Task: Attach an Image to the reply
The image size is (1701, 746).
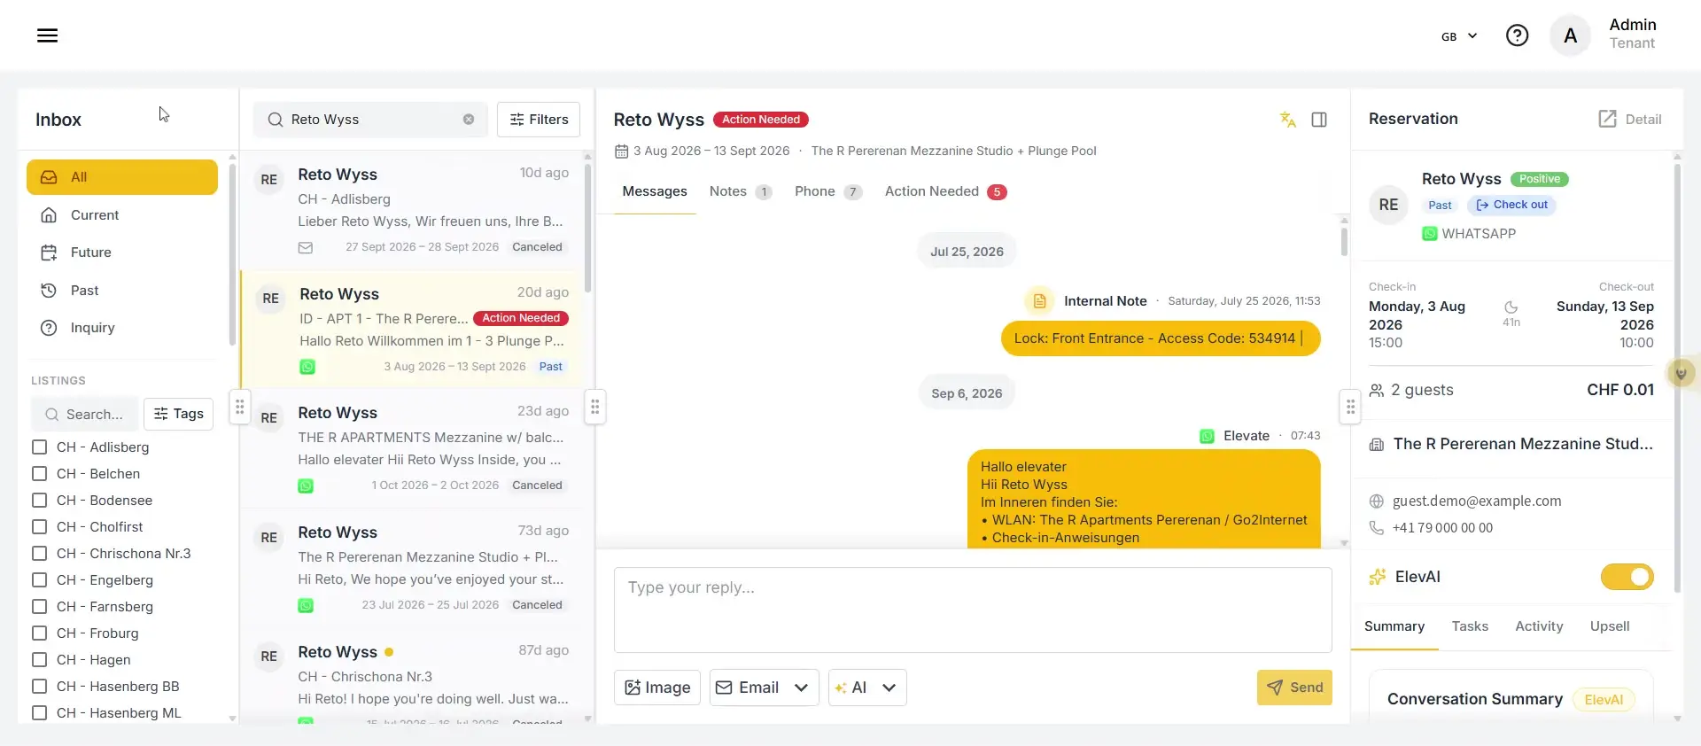Action: pos(657,688)
